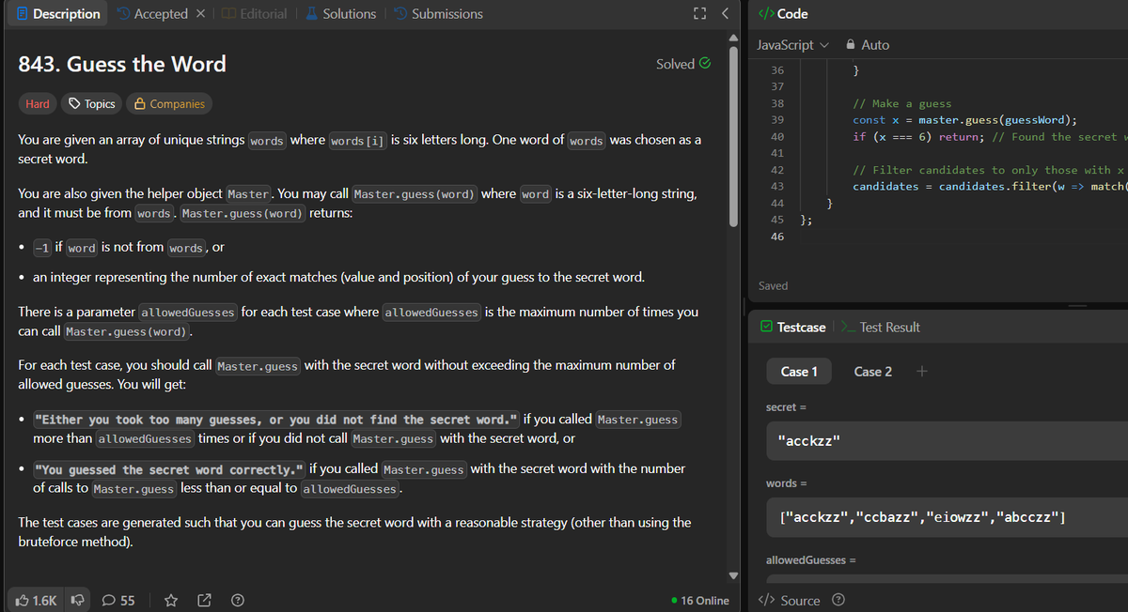
Task: Maximize the description panel with fullscreen icon
Action: tap(699, 13)
